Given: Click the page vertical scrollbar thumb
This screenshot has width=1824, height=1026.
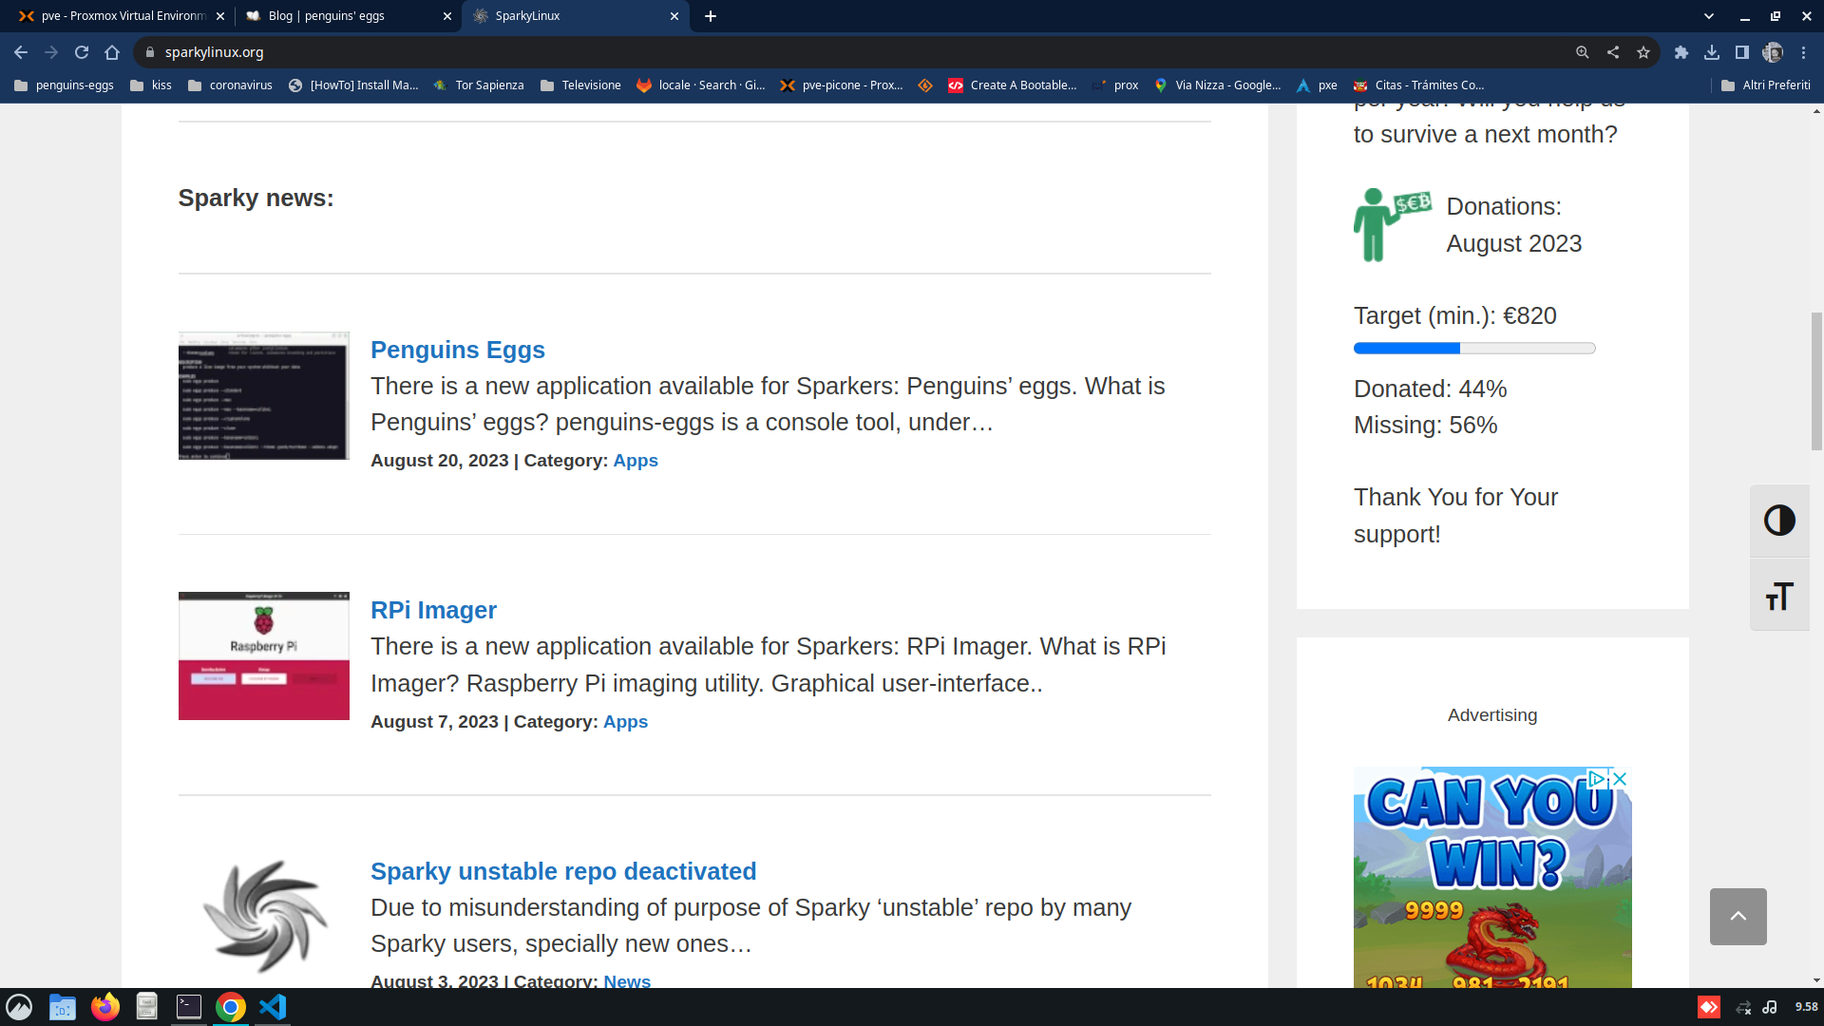Looking at the screenshot, I should pos(1816,382).
